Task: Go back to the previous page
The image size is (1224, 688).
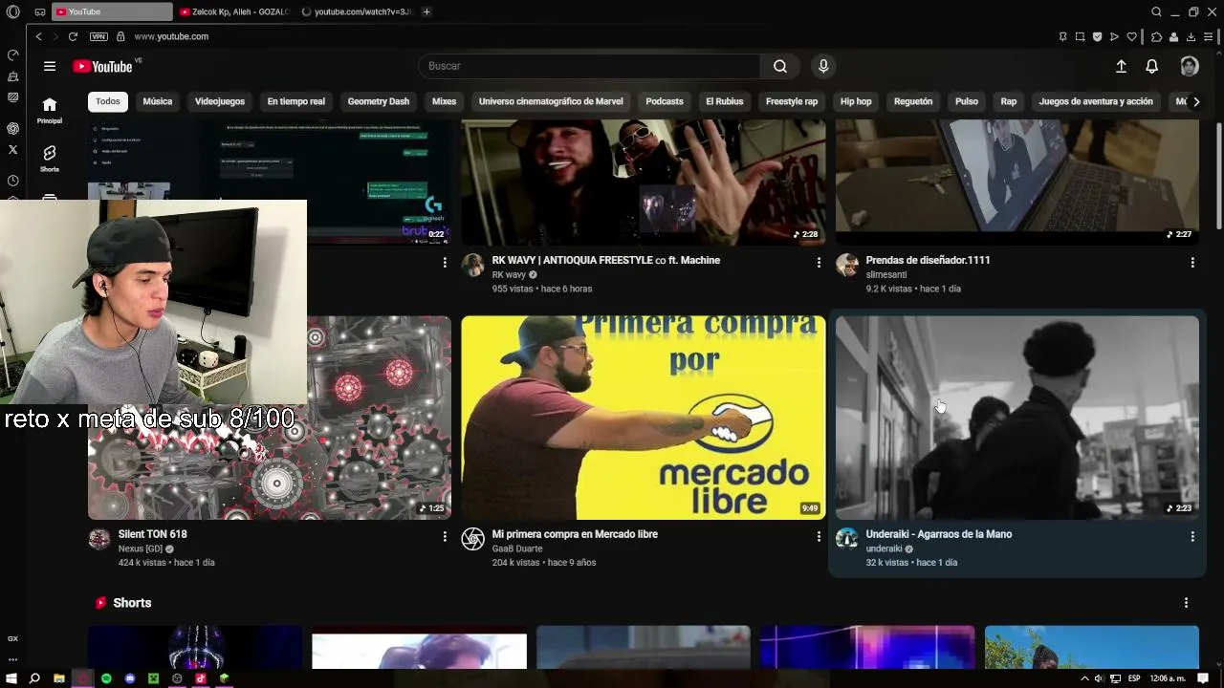Action: (x=38, y=36)
